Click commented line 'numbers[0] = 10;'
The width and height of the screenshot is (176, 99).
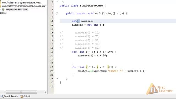[x=87, y=32]
